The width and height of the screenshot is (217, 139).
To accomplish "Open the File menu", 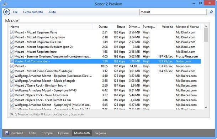I will click(x=15, y=12).
